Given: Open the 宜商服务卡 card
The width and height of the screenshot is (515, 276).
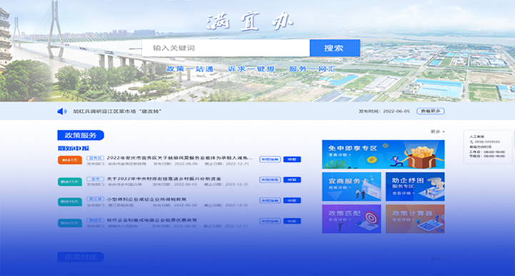Looking at the screenshot, I should tap(351, 187).
